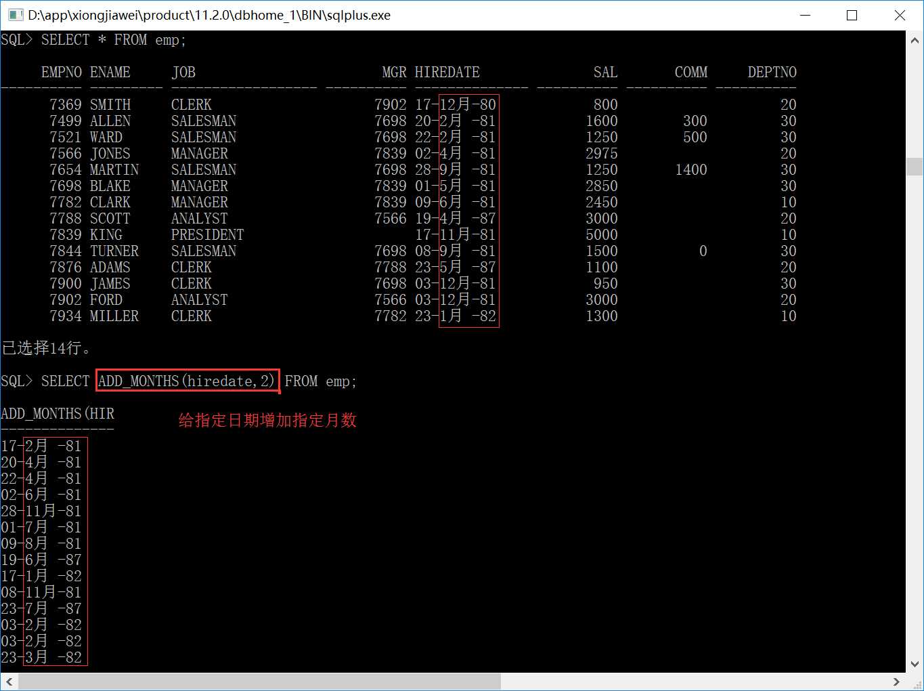Click the ENAME column header

(x=110, y=72)
